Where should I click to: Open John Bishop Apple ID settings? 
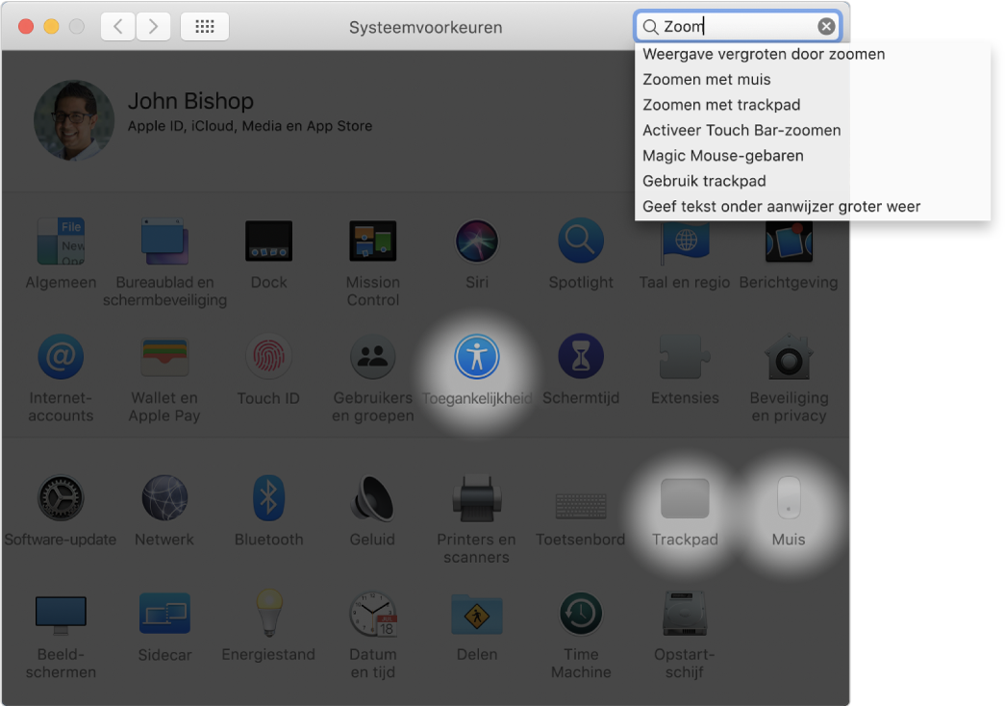click(x=249, y=111)
